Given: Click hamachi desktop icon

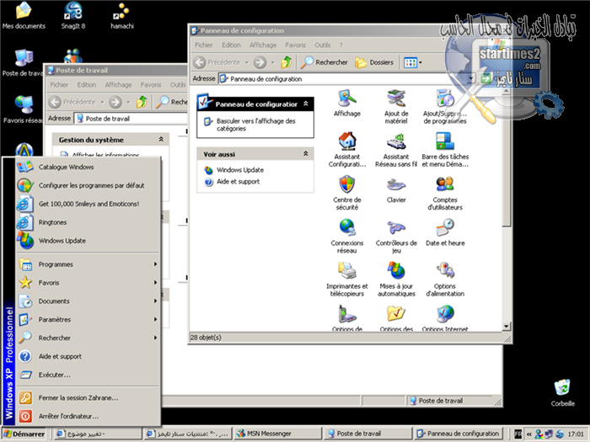Looking at the screenshot, I should pos(122,15).
